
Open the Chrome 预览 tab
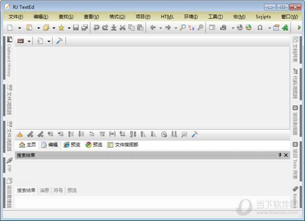[x=94, y=145]
